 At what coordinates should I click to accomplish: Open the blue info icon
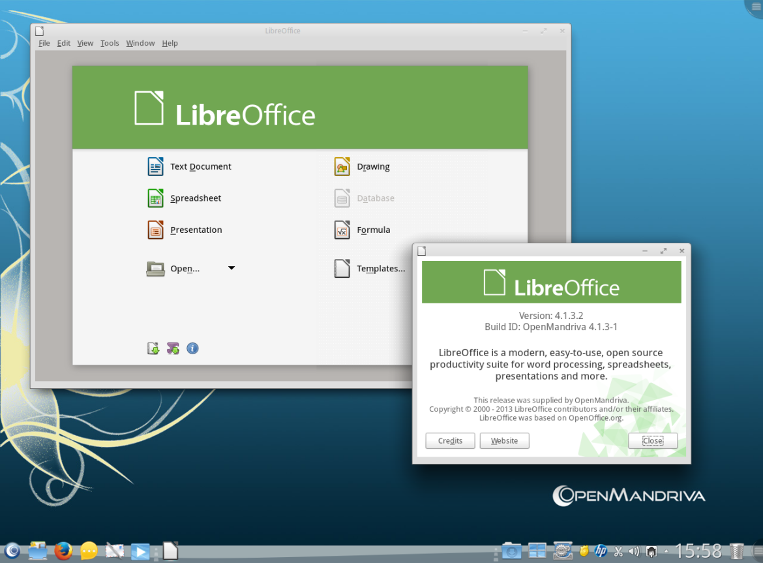[x=192, y=348]
